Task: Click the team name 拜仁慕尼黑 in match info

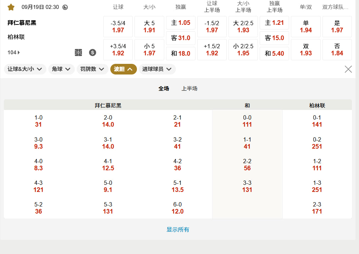Action: point(22,23)
